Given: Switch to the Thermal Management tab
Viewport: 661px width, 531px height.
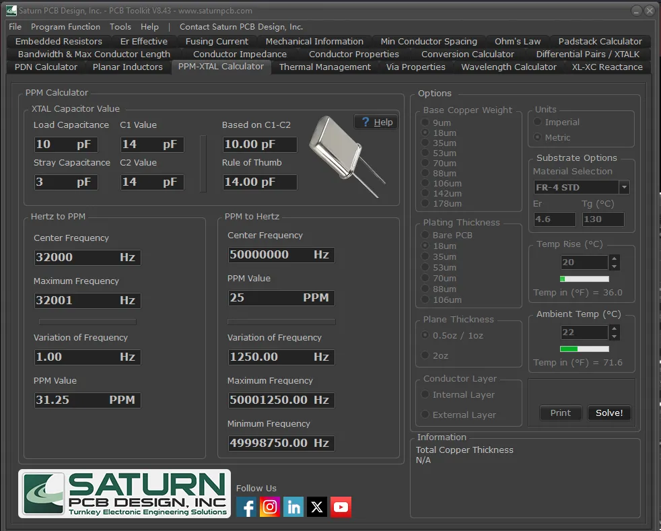Looking at the screenshot, I should tap(325, 67).
